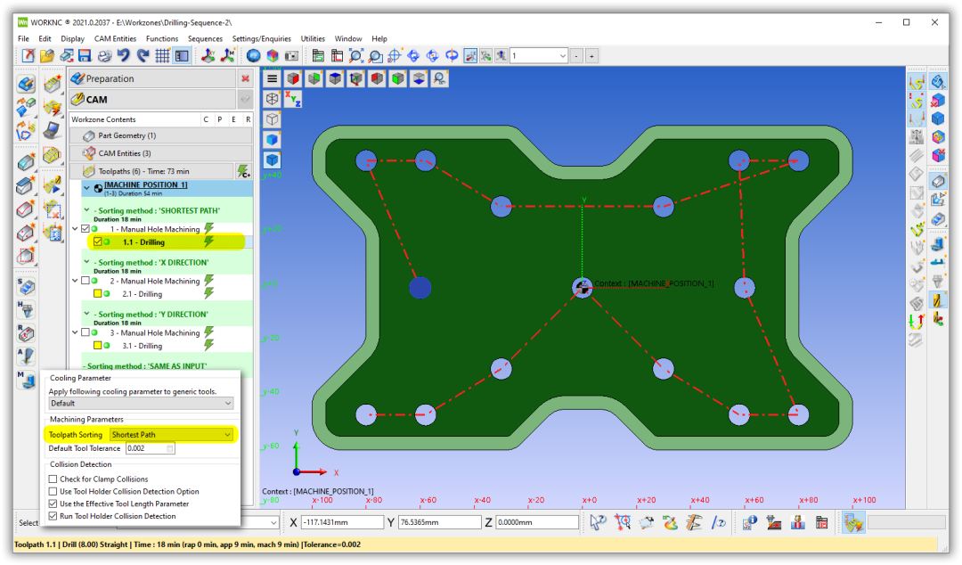Open the Utilities menu
Viewport: 962px width, 565px height.
pos(313,38)
